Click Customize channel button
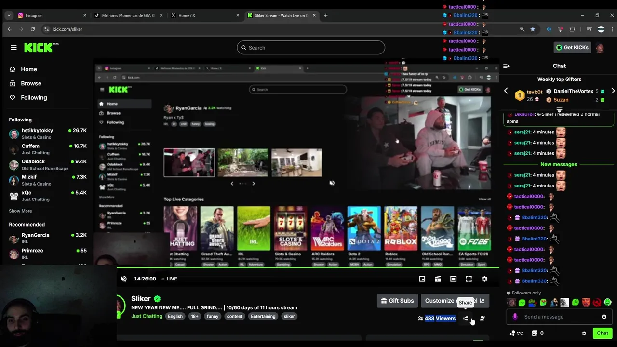The width and height of the screenshot is (617, 347). point(455,301)
